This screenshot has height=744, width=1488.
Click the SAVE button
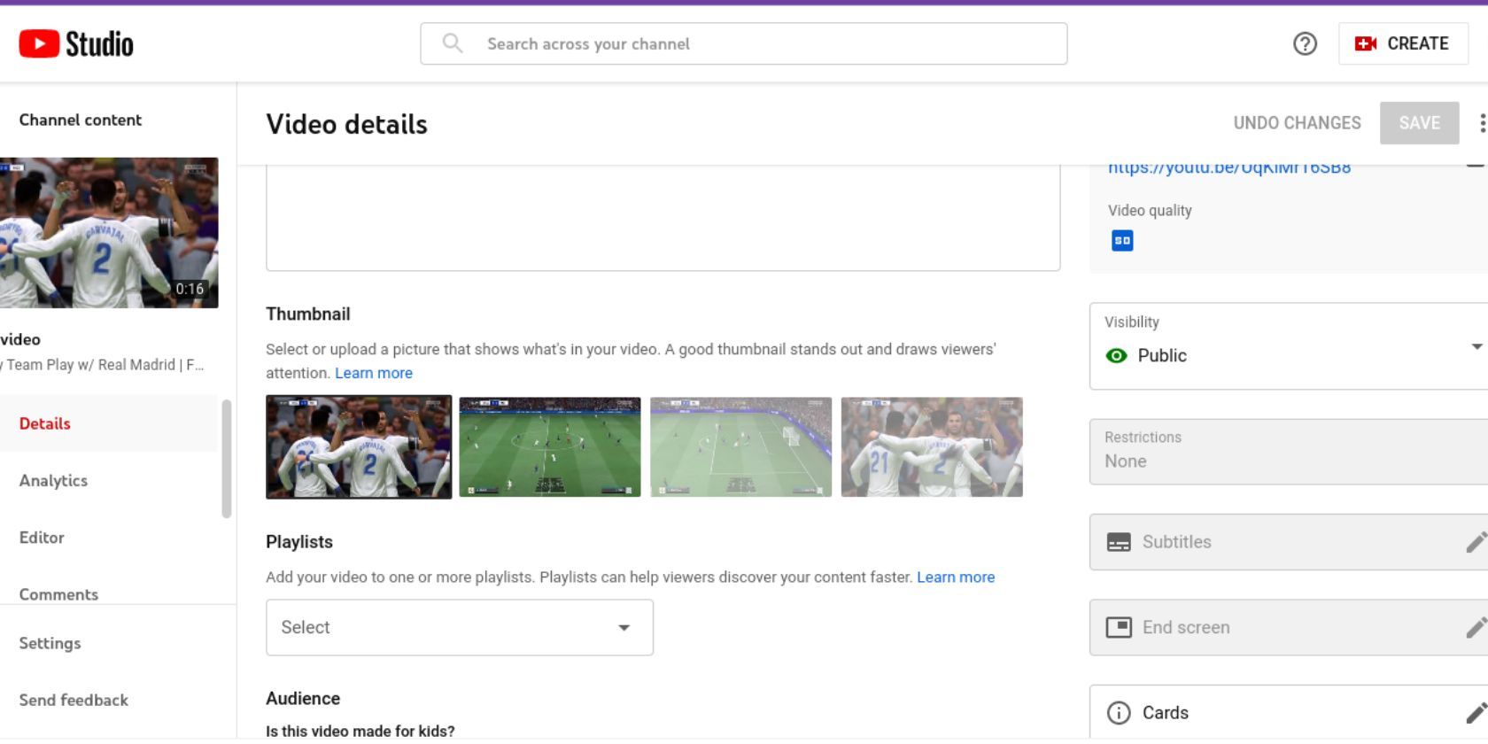1419,123
